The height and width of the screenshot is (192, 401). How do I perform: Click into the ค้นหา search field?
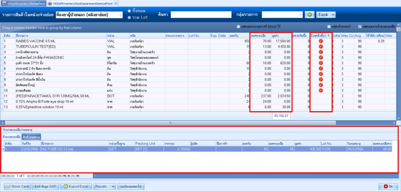(x=201, y=15)
